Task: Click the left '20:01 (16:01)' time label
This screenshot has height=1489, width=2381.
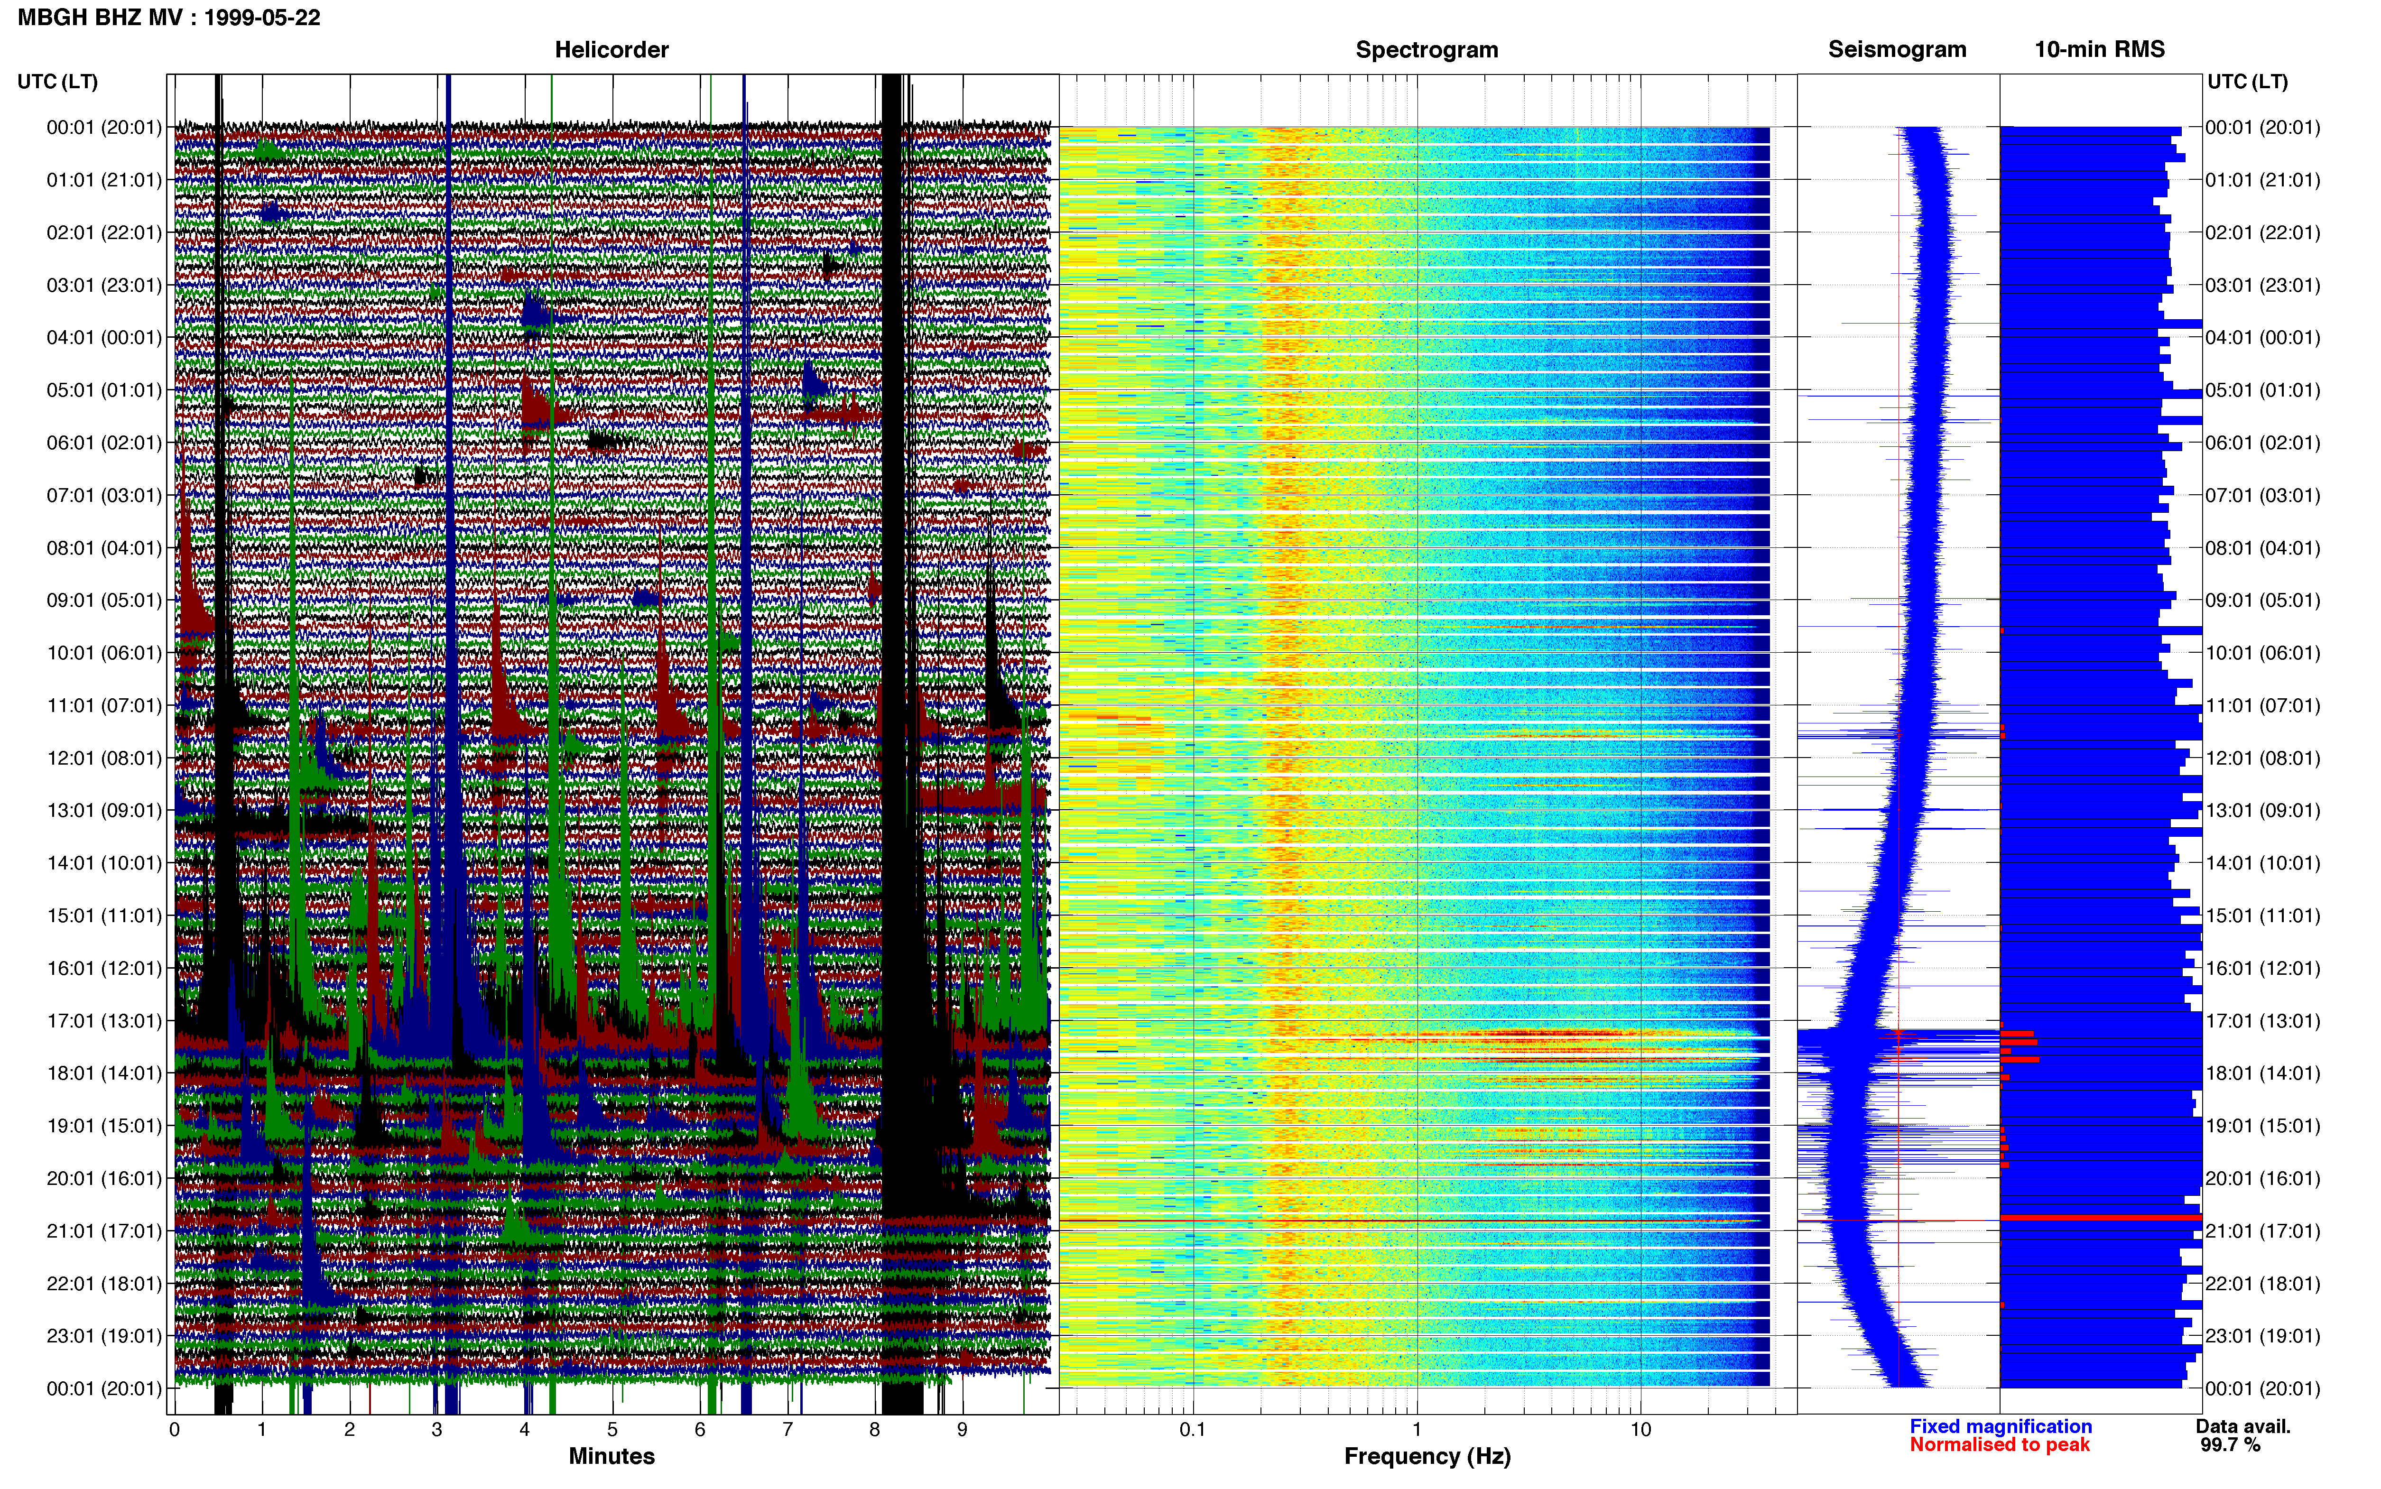Action: [x=104, y=1179]
